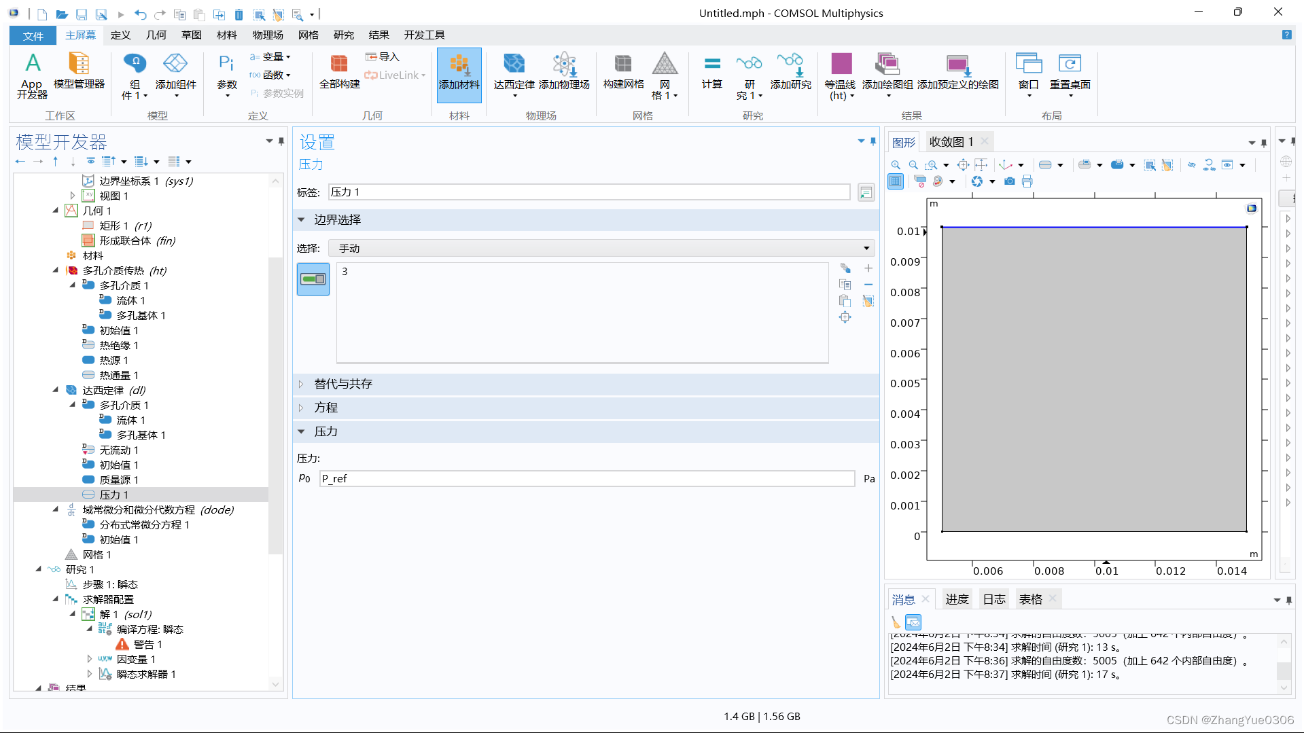Click 全部构建 to build all geometry
This screenshot has width=1304, height=733.
click(339, 70)
